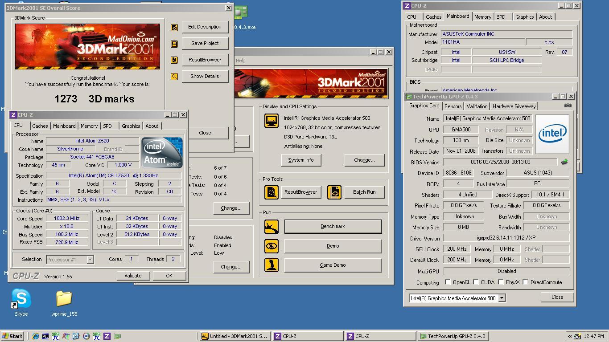Screen dimensions: 609x342
Task: Open Graphics tab in the back CPU-Z window
Action: [x=524, y=17]
